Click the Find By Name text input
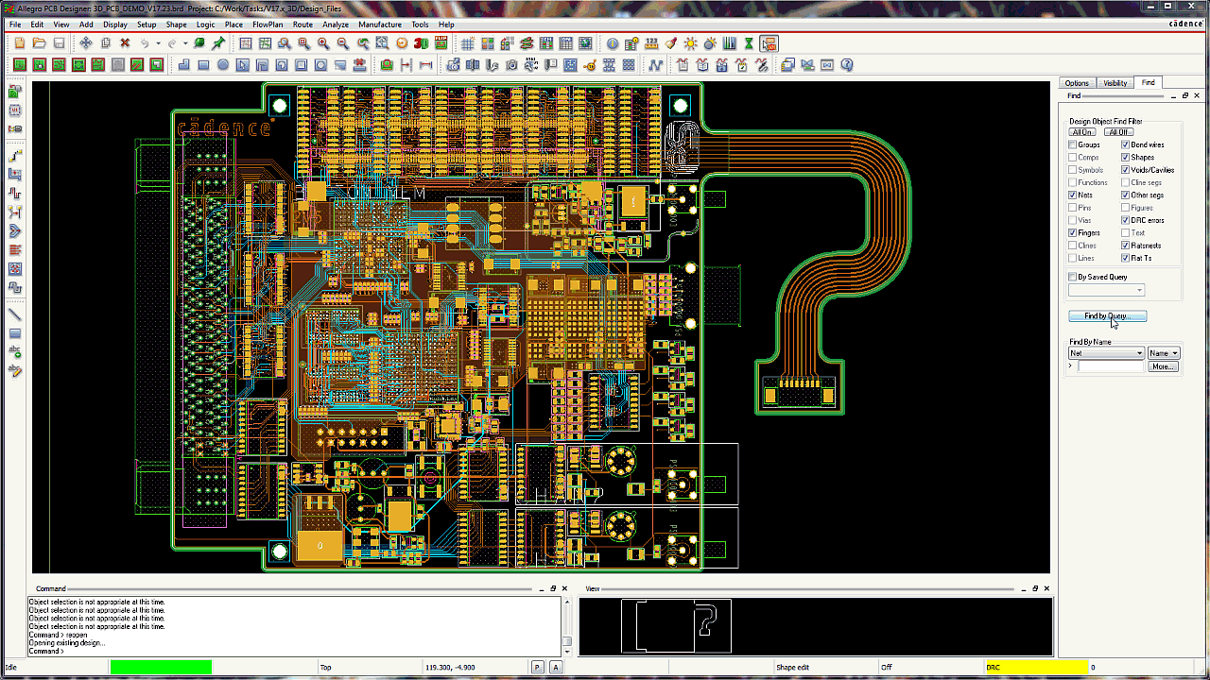Image resolution: width=1210 pixels, height=680 pixels. point(1111,366)
